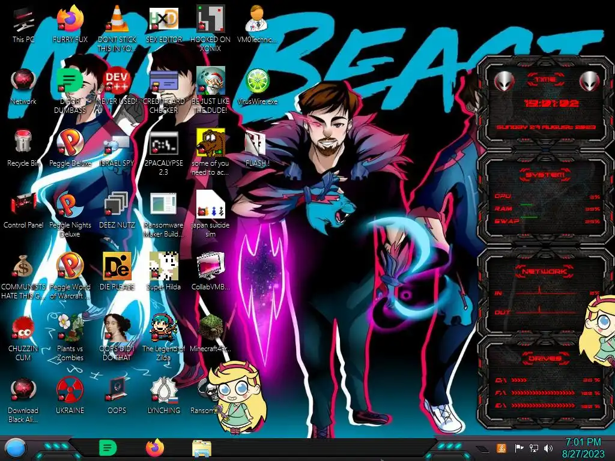Image resolution: width=615 pixels, height=461 pixels.
Task: Open the VM0Technic shortcut icon
Action: coord(257,24)
